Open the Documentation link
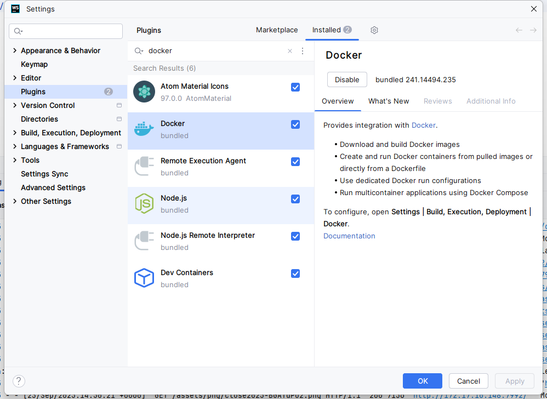 (349, 236)
